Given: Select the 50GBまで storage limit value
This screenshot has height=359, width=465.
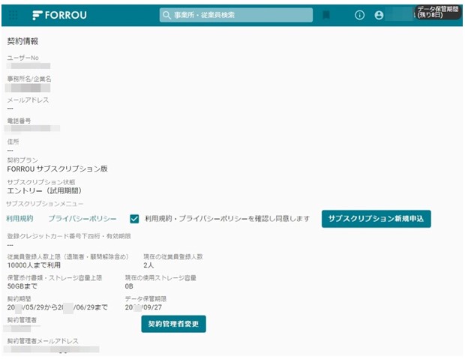Looking at the screenshot, I should point(22,286).
